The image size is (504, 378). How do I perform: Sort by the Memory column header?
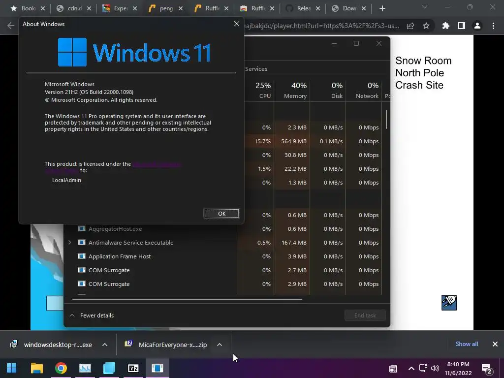click(292, 90)
